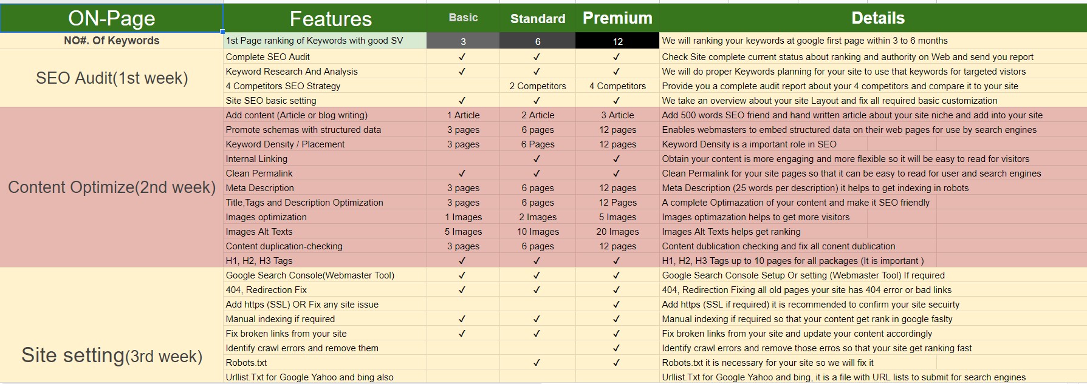Click Premium checkmark in "Add https (SSL)" row
The height and width of the screenshot is (384, 1087).
click(617, 305)
